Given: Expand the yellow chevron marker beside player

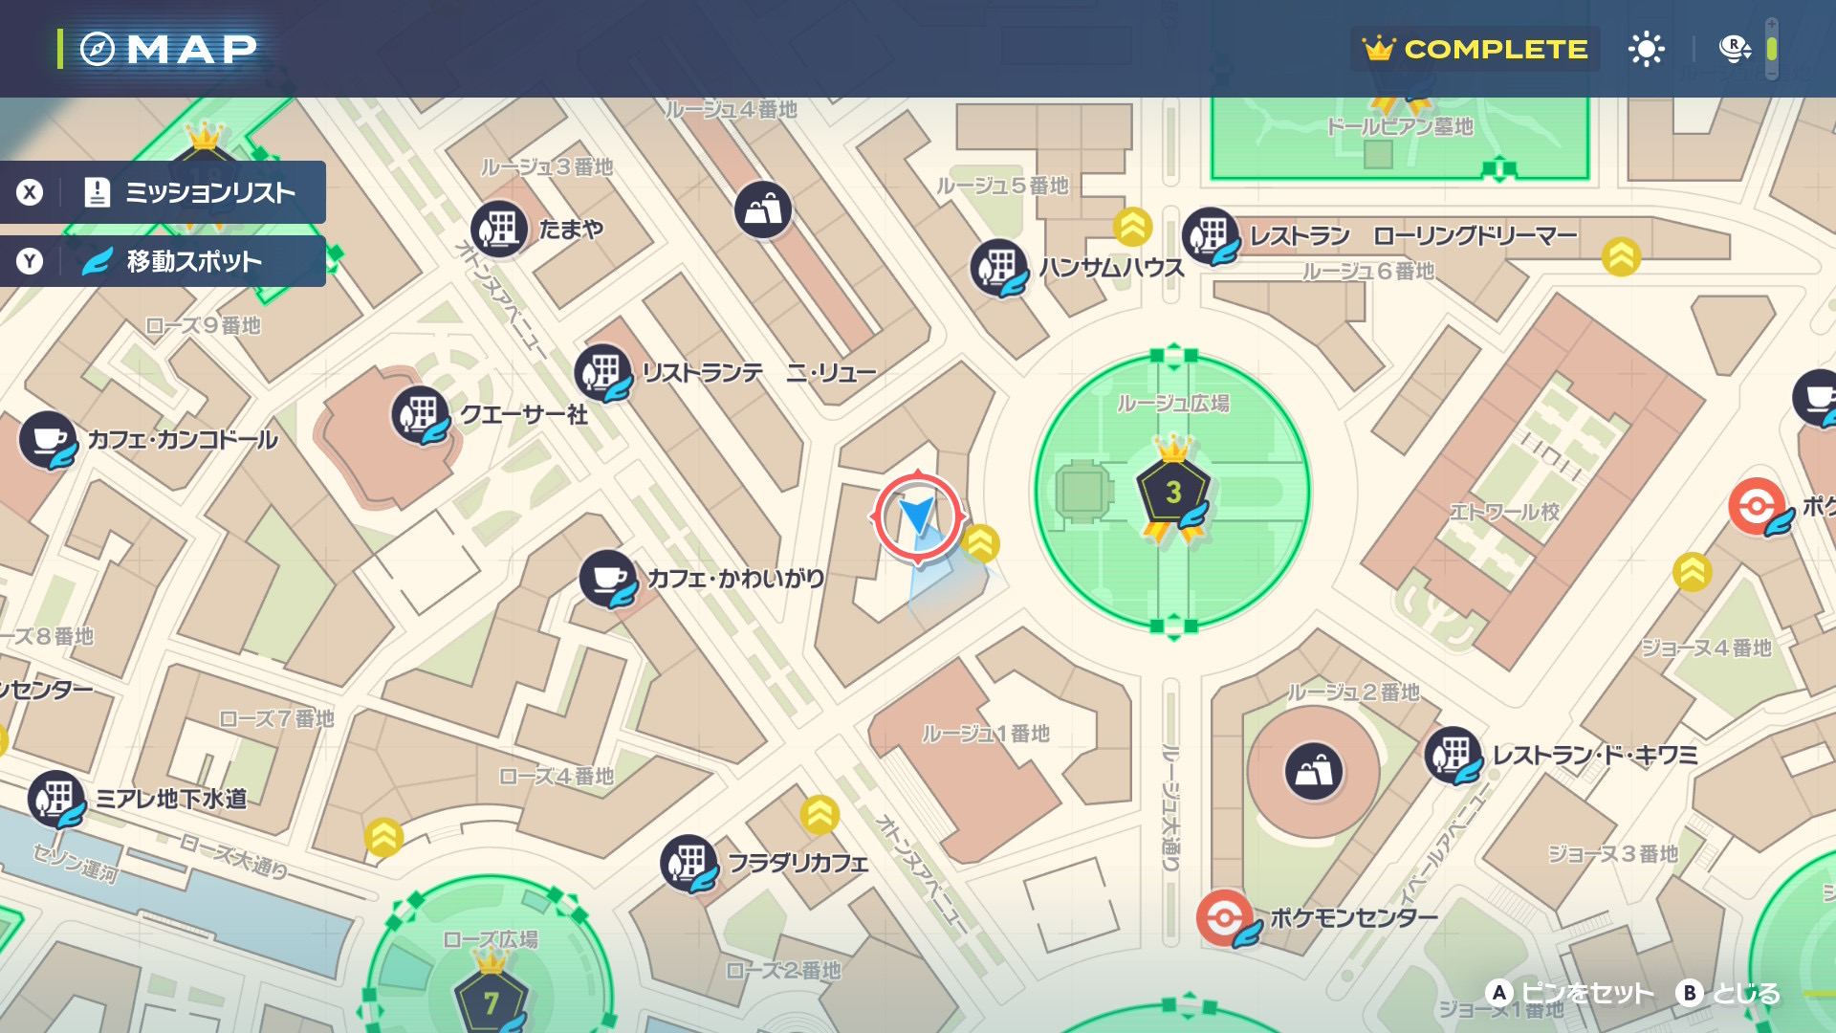Looking at the screenshot, I should click(x=980, y=543).
